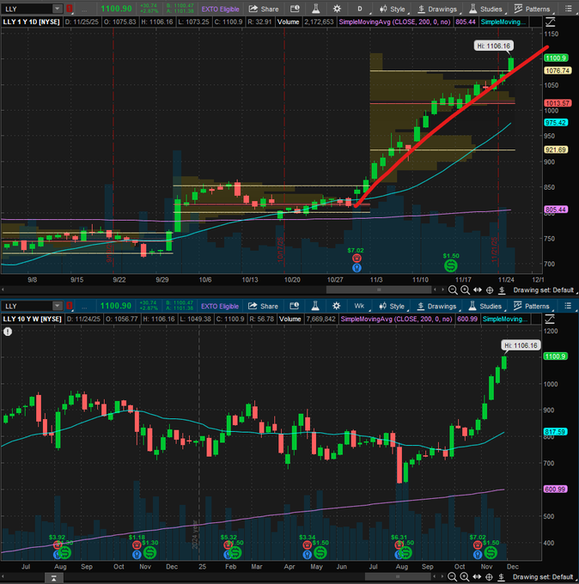Click the chart sharing screen icon on the daily chart toolbar
The width and height of the screenshot is (579, 584).
click(x=296, y=9)
